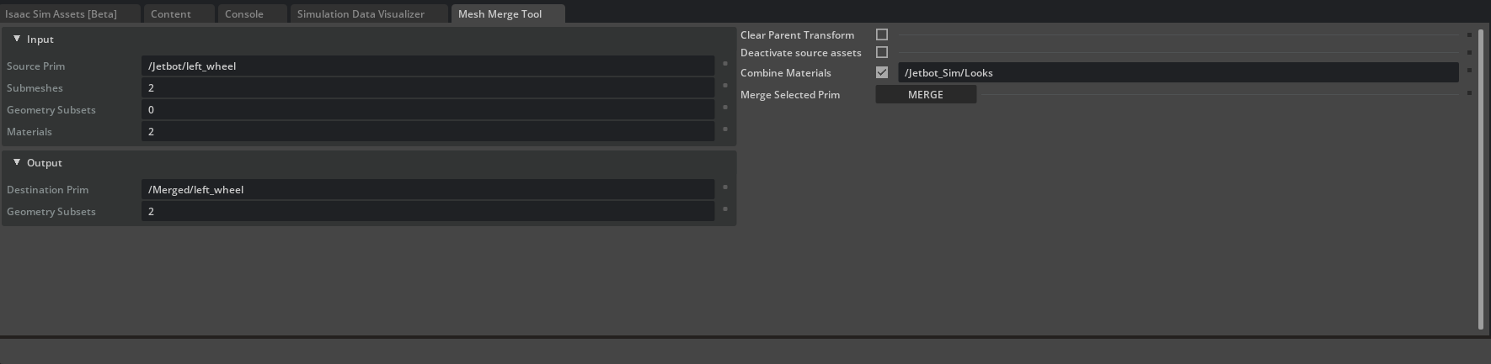This screenshot has width=1491, height=364.
Task: Click the reset dot beside Destination Prim field
Action: (x=724, y=187)
